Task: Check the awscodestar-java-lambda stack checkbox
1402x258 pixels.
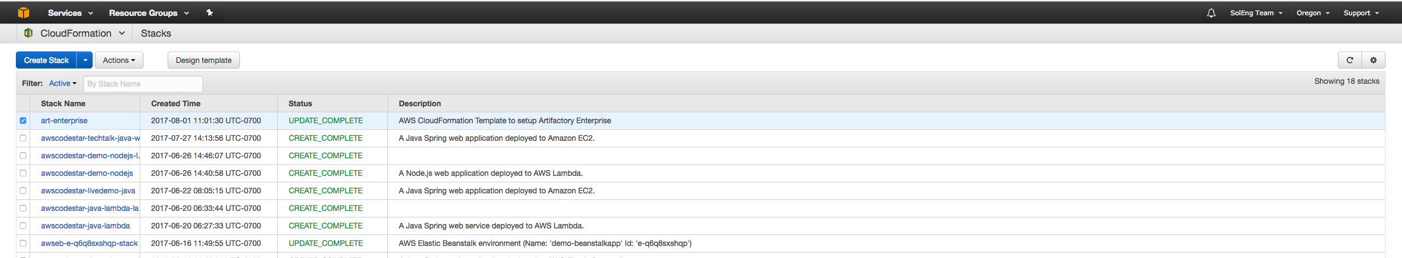Action: point(23,226)
